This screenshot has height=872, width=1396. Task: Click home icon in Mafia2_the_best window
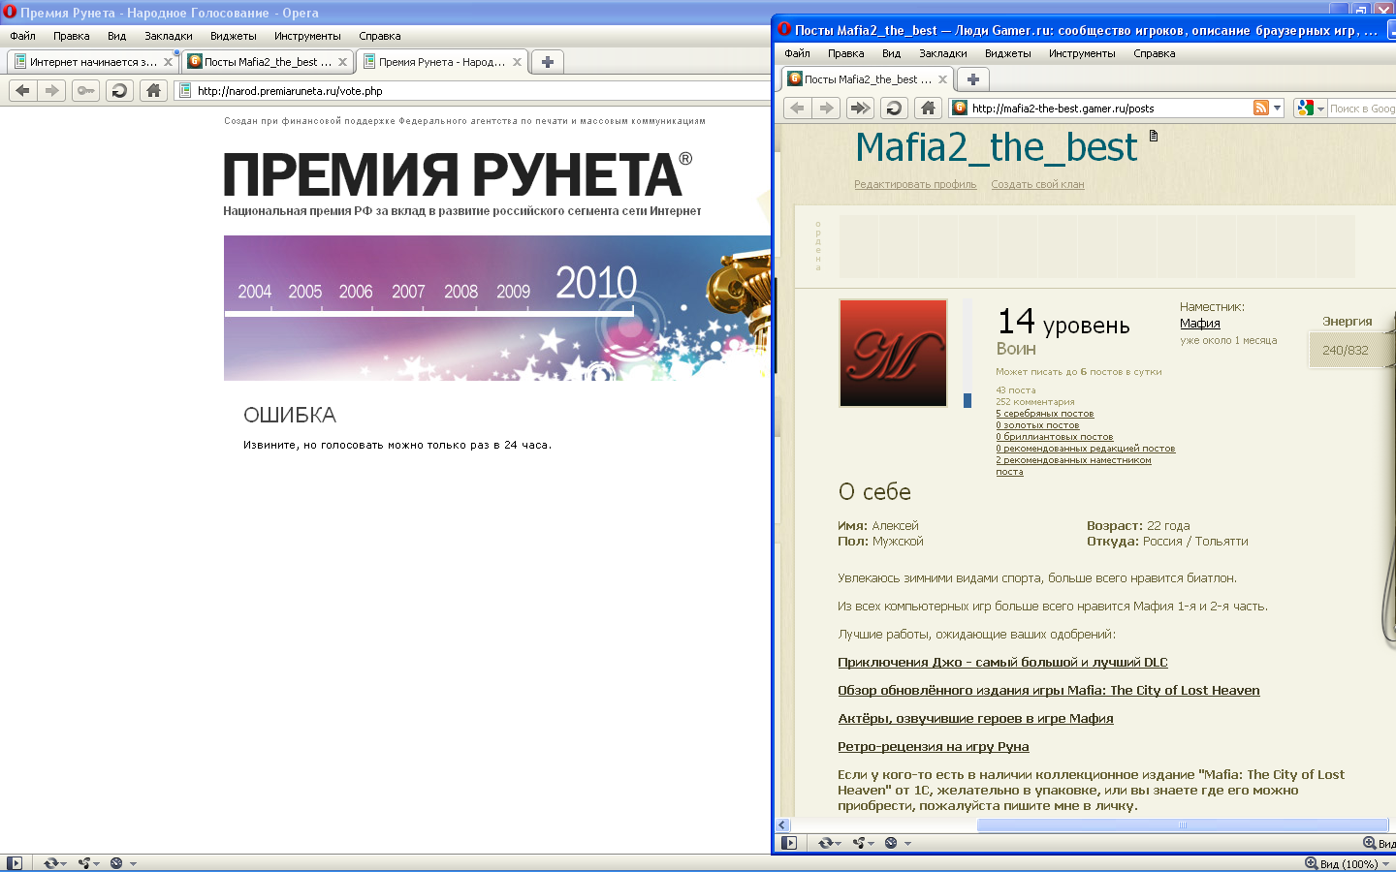[928, 108]
